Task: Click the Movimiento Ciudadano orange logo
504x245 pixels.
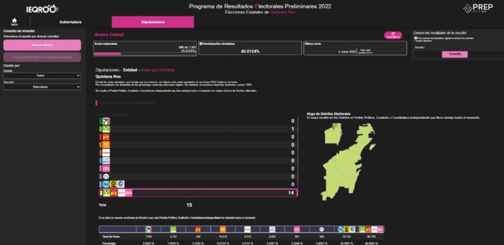Action: pyautogui.click(x=106, y=145)
